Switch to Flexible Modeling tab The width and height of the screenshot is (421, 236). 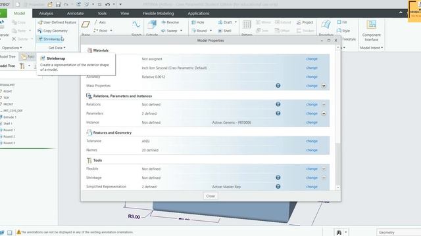point(158,13)
